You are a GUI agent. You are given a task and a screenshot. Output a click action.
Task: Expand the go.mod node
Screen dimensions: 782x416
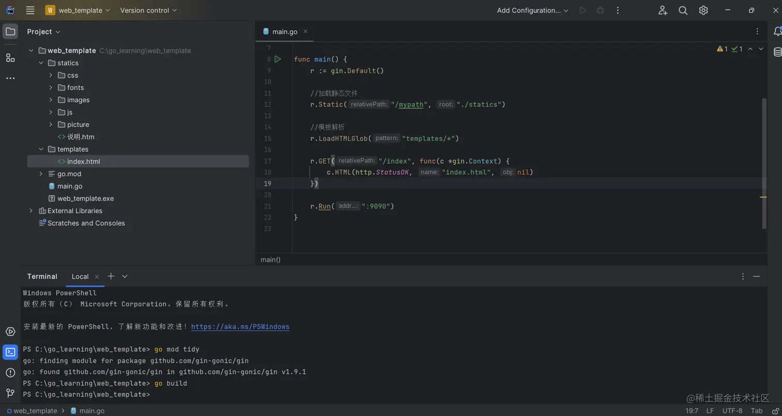pos(41,174)
